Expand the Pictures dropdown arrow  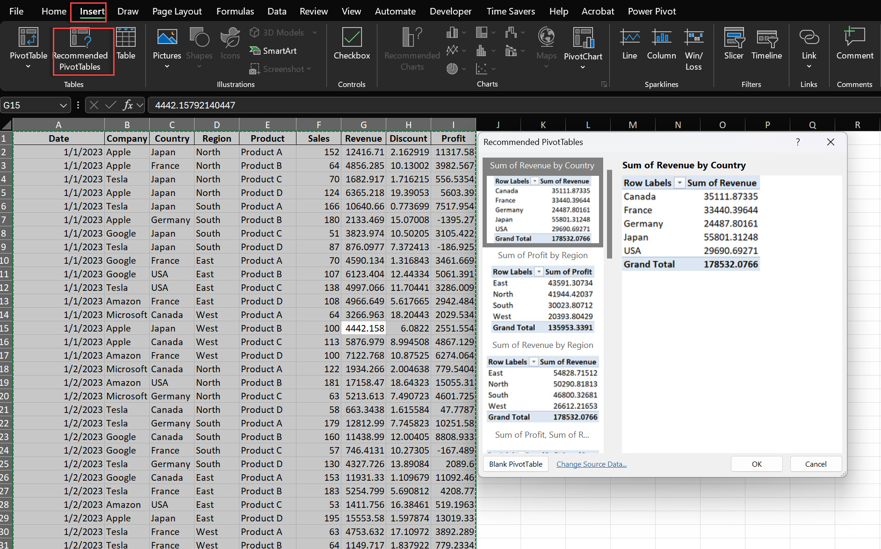pos(167,66)
